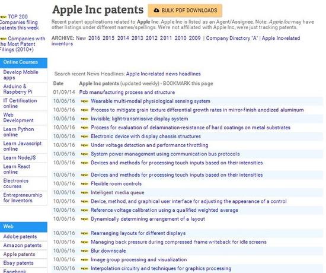
Task: Click the NEW badge beside Wearable multi-modal physiological sensing system
Action: coord(85,101)
